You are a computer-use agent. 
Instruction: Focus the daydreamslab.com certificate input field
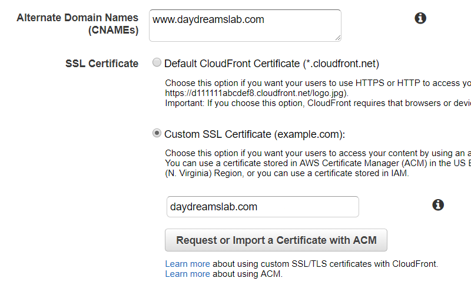263,207
